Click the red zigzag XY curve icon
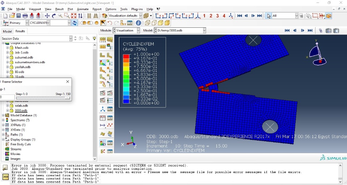Viewport: 347px width, 185px height. pos(110,125)
